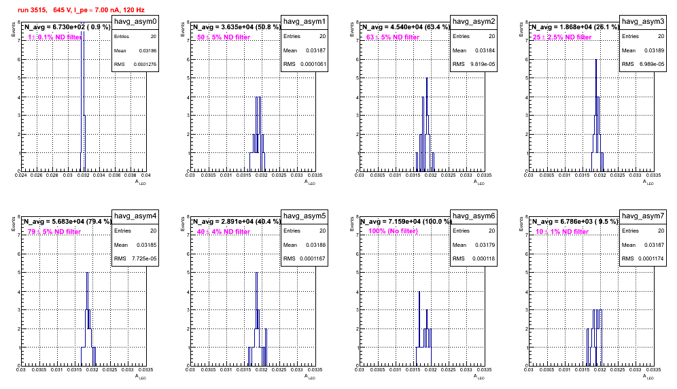Select the havg_asym5 stats box title
677x389 pixels.
[305, 216]
